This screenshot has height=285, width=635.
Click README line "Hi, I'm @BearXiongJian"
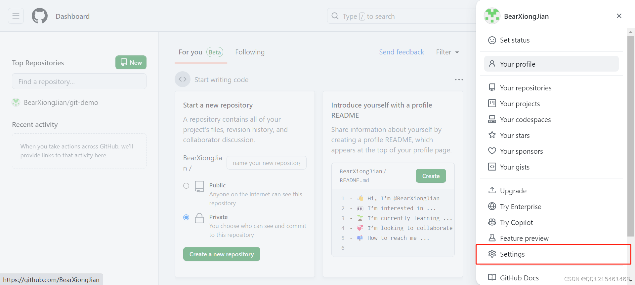[403, 198]
